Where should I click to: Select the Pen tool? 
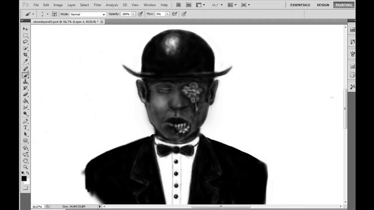[x=26, y=121]
